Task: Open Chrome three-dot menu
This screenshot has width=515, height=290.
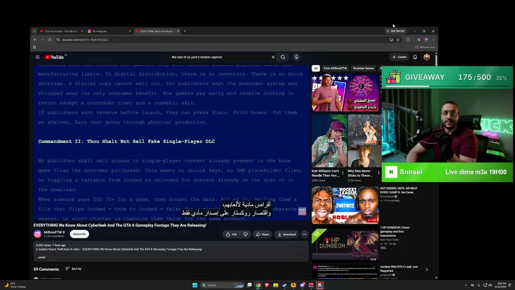Action: click(433, 40)
